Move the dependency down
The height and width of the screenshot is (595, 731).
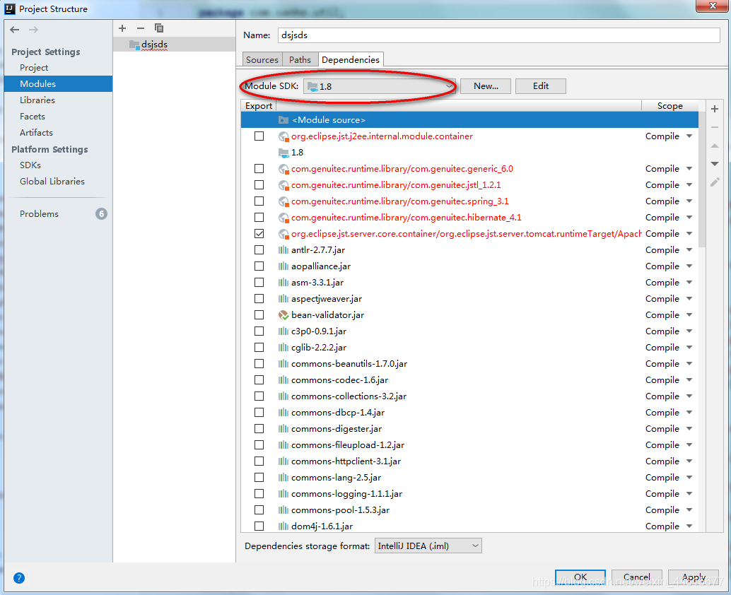click(x=714, y=163)
